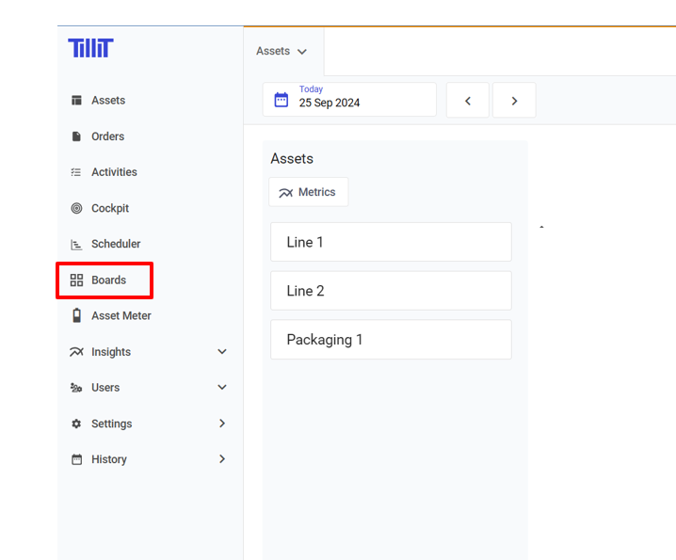Image resolution: width=676 pixels, height=560 pixels.
Task: Click the Orders document icon
Action: click(76, 136)
